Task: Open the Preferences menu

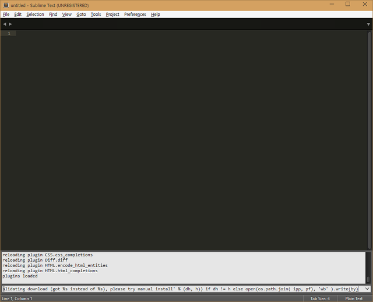Action: point(135,14)
